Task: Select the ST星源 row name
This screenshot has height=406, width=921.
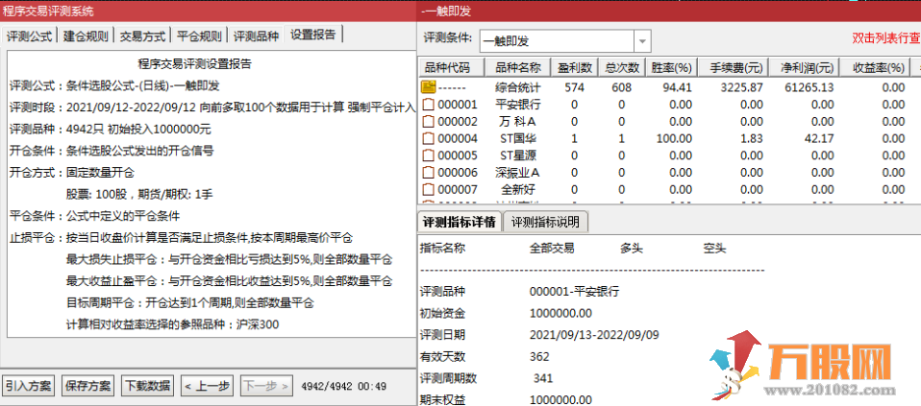Action: (518, 156)
